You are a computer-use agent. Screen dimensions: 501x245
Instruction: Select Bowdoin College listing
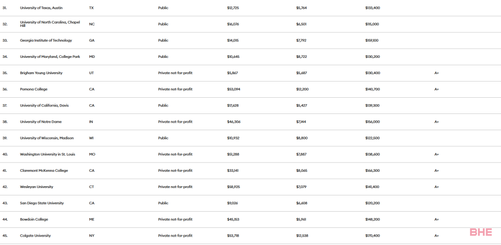click(x=34, y=220)
